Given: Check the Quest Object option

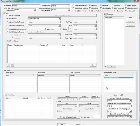Looking at the screenshot, I should pyautogui.click(x=126, y=5).
